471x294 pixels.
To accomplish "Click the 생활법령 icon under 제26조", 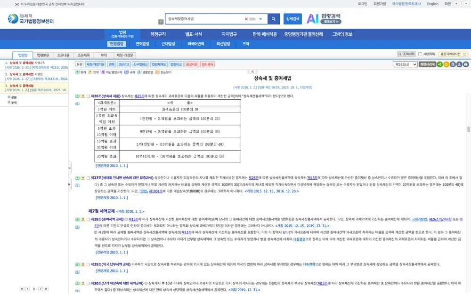I will point(77,103).
